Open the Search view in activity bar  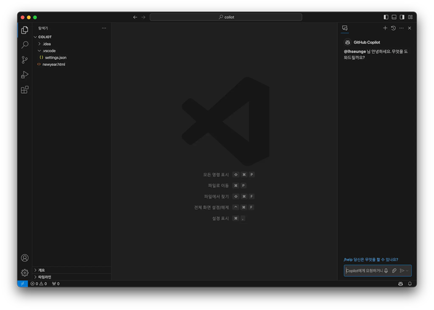coord(25,45)
